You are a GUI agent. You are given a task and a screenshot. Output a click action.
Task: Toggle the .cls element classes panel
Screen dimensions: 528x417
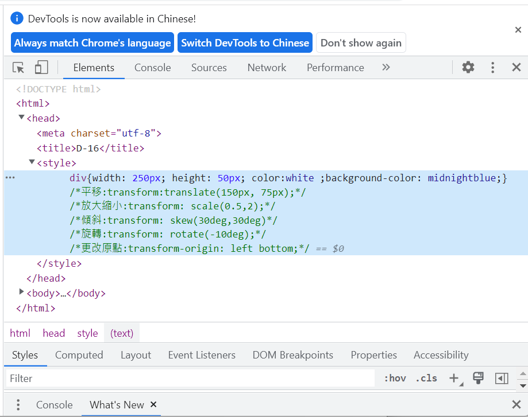pyautogui.click(x=426, y=379)
